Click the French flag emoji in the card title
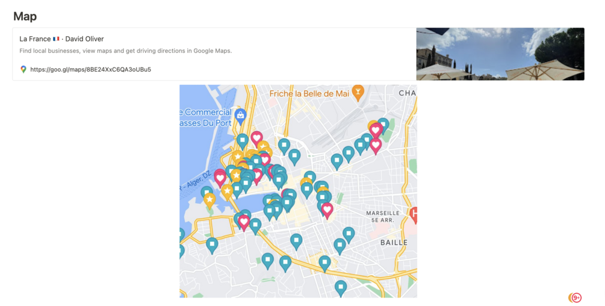Screen dimensions: 605x306 (x=56, y=39)
